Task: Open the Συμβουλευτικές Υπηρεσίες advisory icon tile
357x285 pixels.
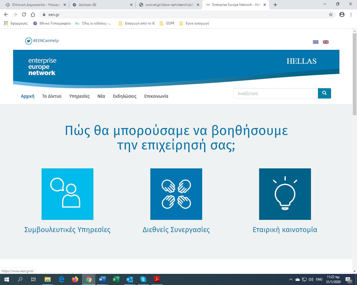Action: [x=67, y=194]
